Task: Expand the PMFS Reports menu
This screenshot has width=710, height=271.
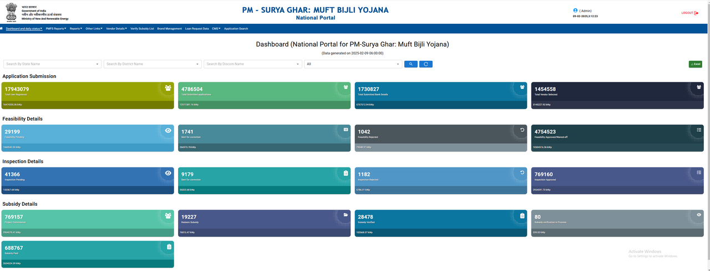Action: 56,28
